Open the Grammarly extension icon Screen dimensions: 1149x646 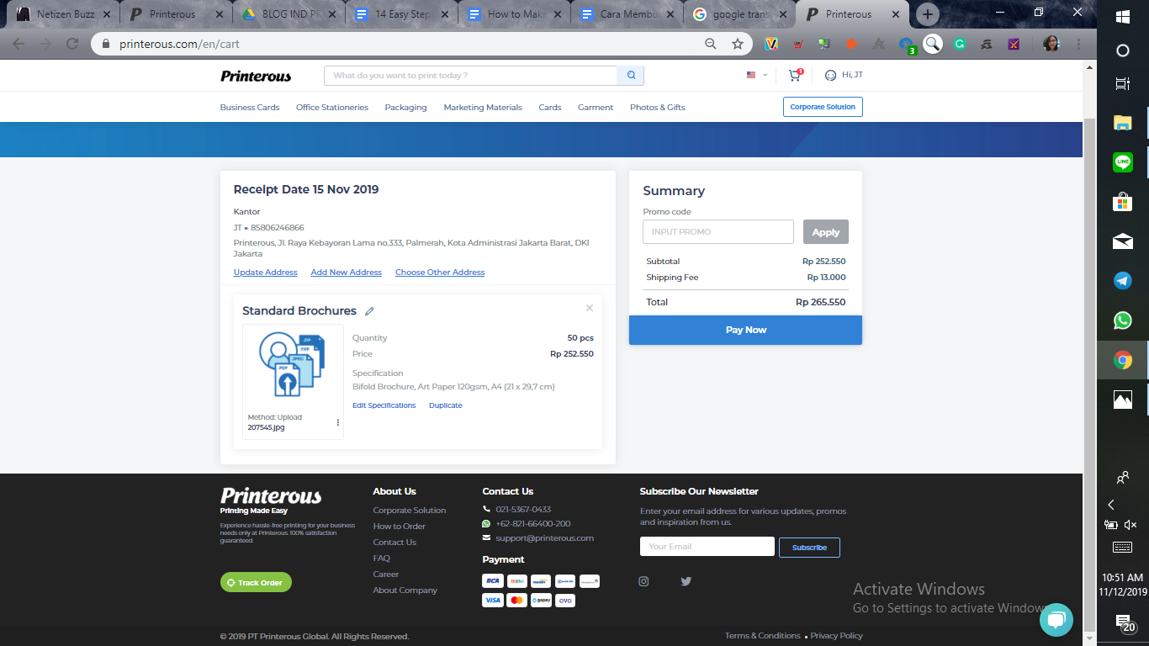click(x=960, y=44)
